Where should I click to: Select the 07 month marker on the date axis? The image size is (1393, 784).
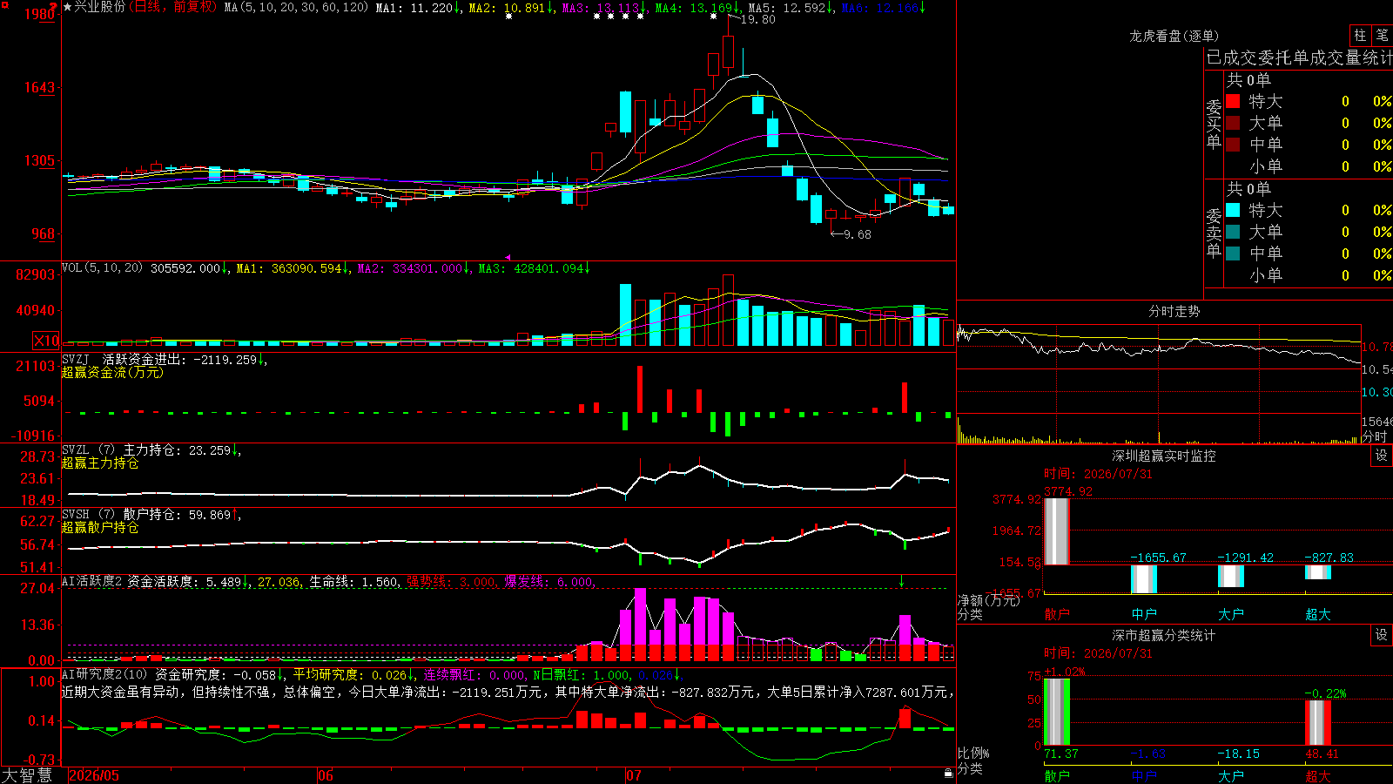633,775
